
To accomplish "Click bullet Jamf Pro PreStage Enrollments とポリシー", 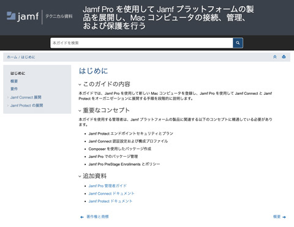I will click(x=124, y=164).
